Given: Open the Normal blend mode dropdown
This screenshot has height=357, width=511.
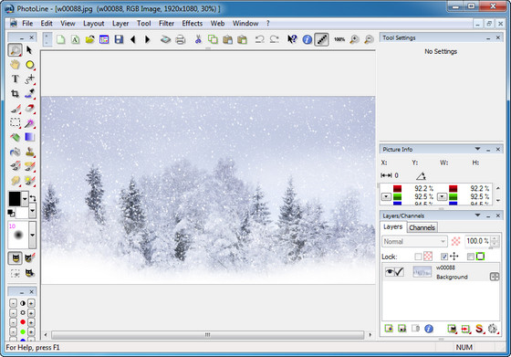Looking at the screenshot, I should (414, 241).
